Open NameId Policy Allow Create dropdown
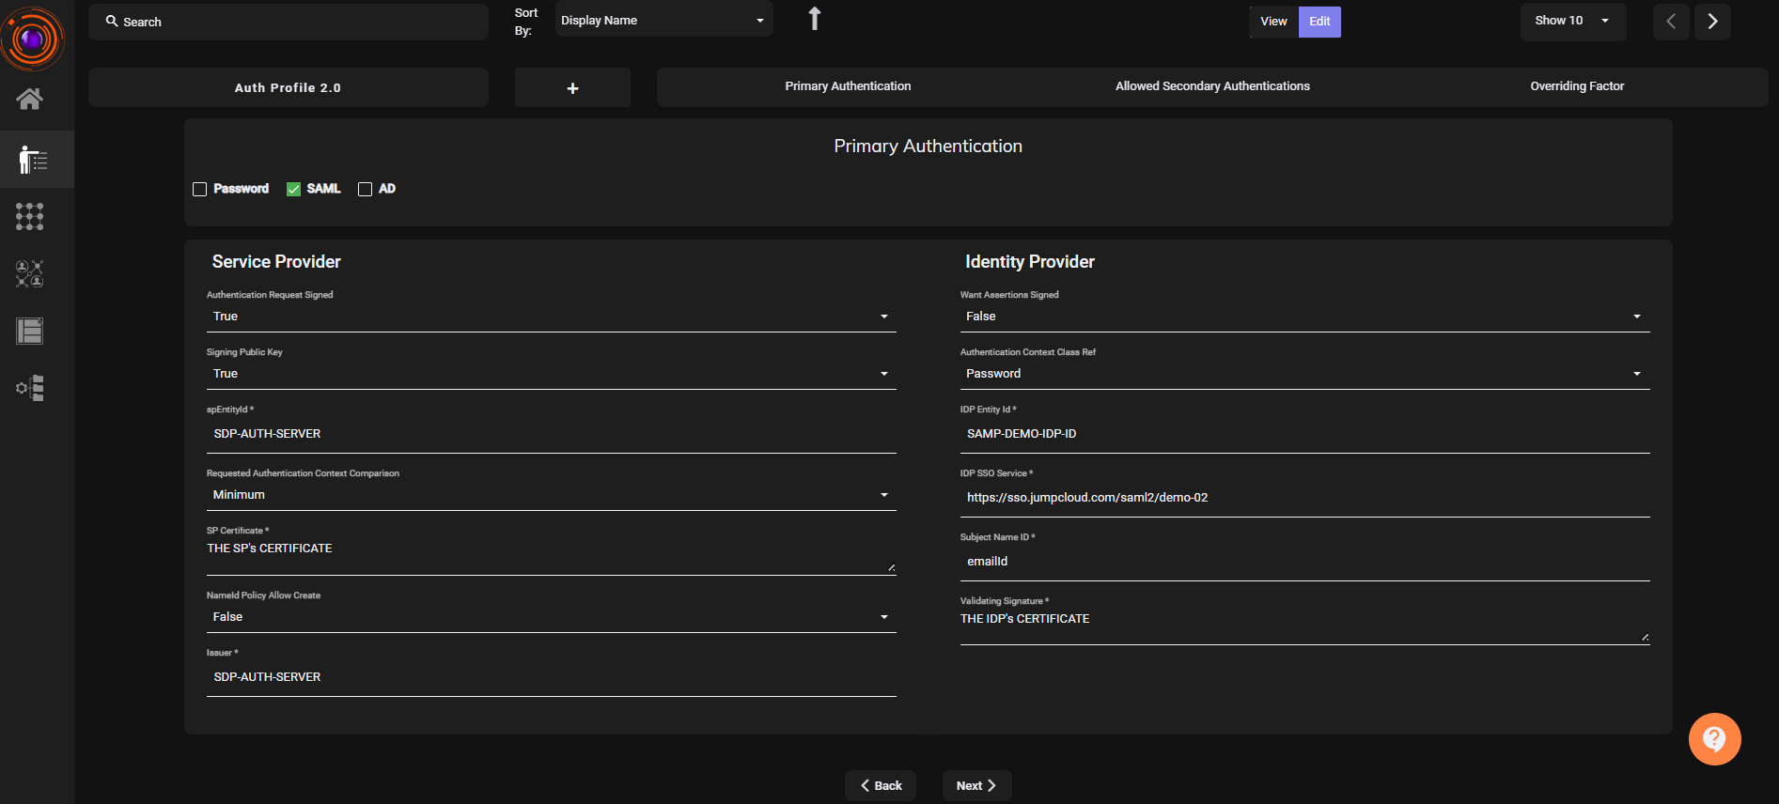Viewport: 1779px width, 804px height. (x=552, y=617)
